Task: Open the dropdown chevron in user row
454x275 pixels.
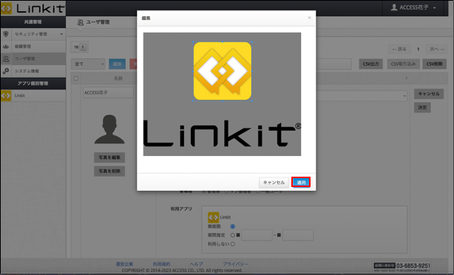Action: click(404, 96)
